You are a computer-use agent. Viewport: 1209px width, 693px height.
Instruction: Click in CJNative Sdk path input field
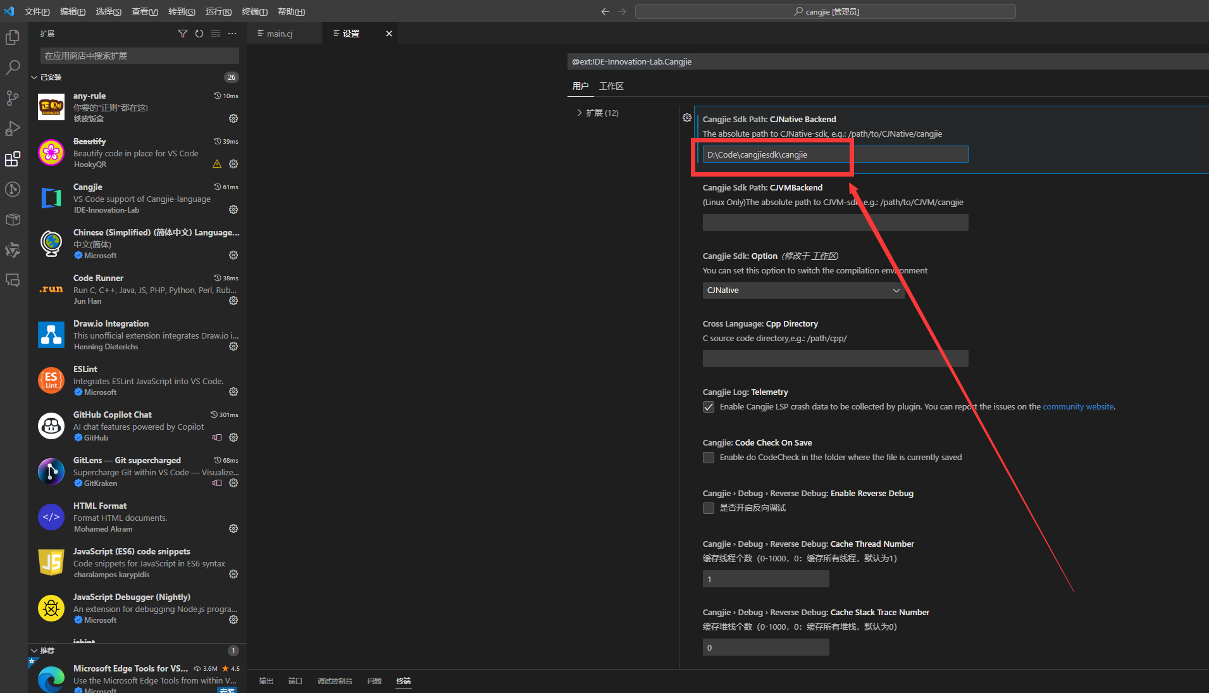click(835, 154)
